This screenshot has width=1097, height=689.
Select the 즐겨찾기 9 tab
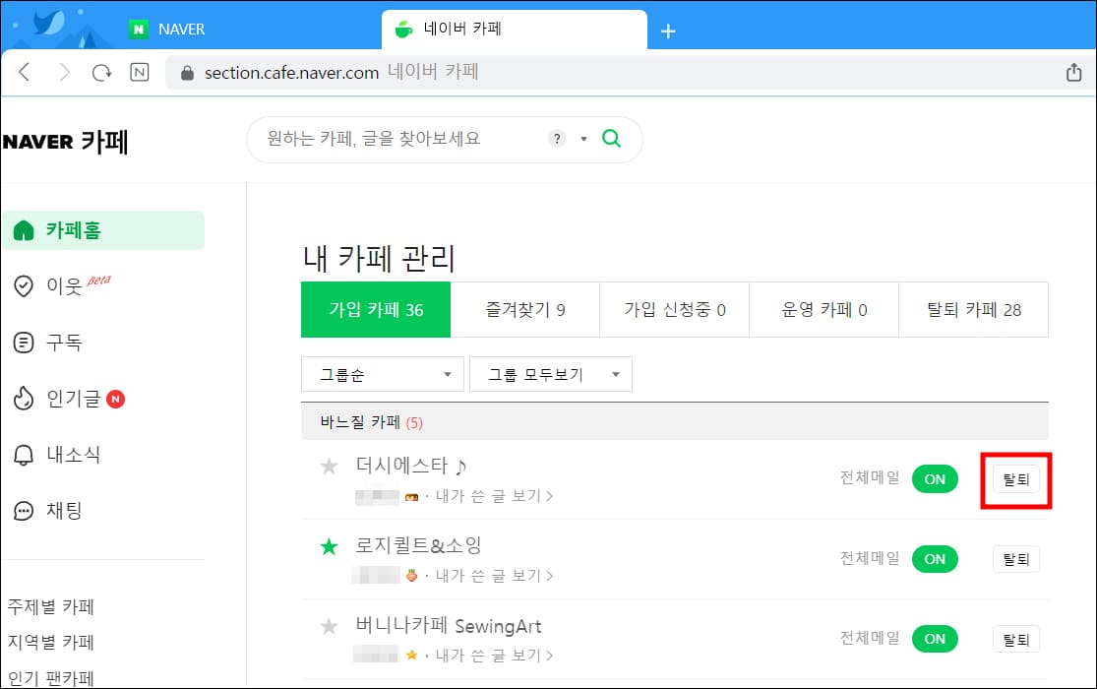click(523, 309)
